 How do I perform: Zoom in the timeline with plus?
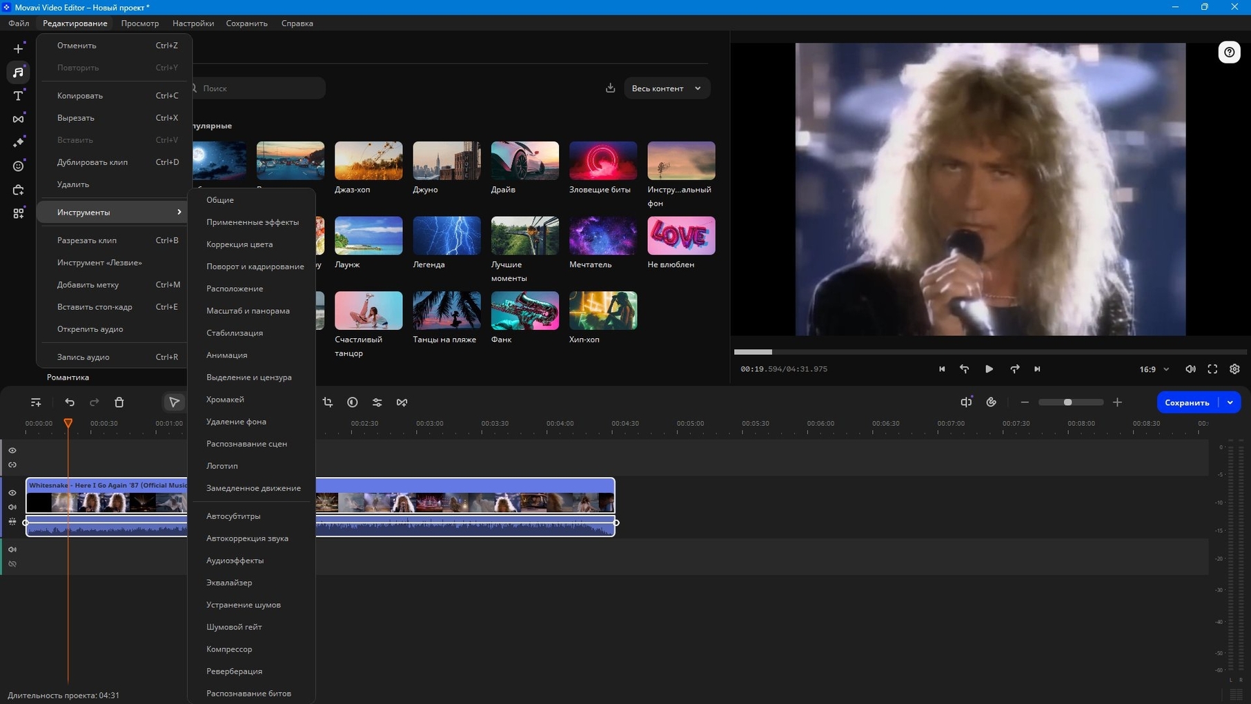1118,402
